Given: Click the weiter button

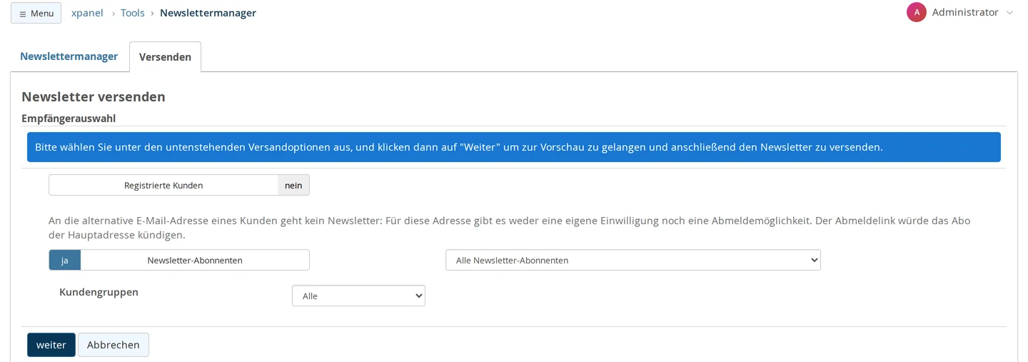Looking at the screenshot, I should pyautogui.click(x=51, y=345).
